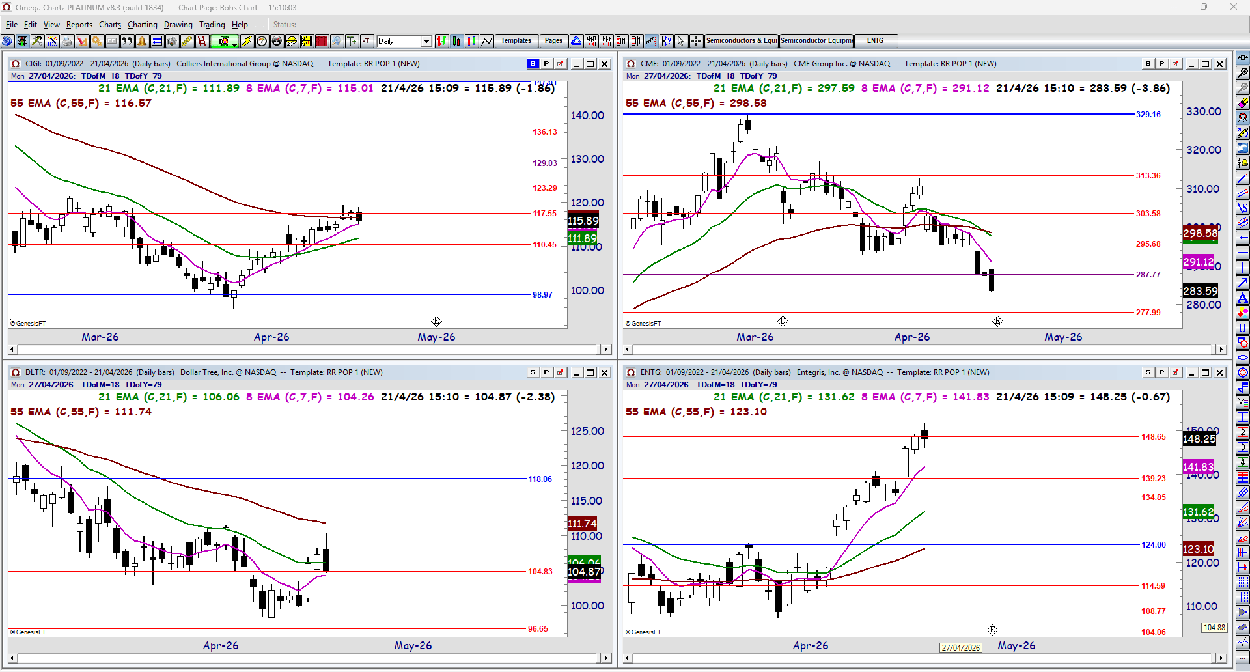Click the Pages button
Screen dimensions: 1250x672
(553, 41)
